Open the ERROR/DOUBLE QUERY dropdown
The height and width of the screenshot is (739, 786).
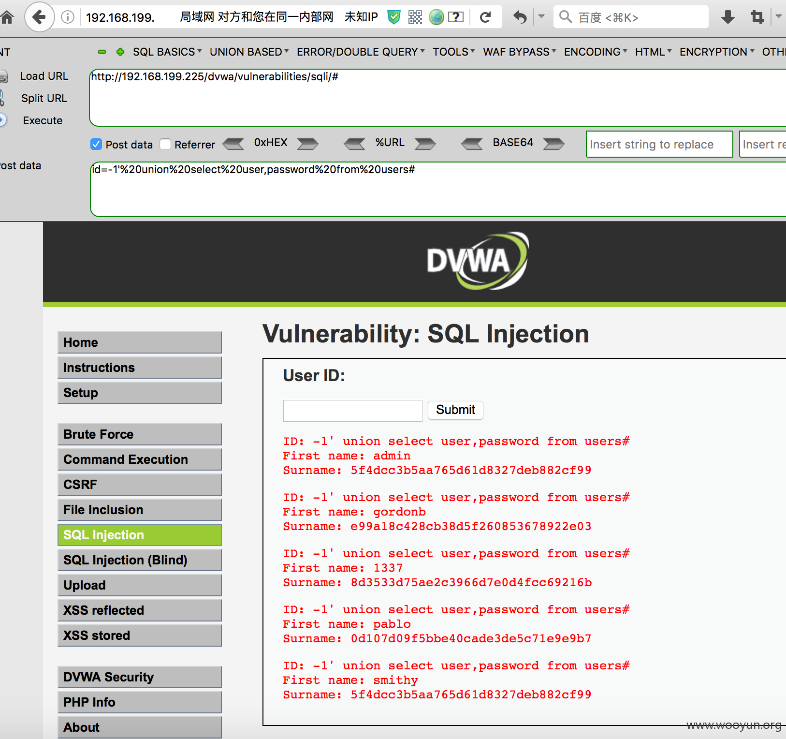point(361,52)
